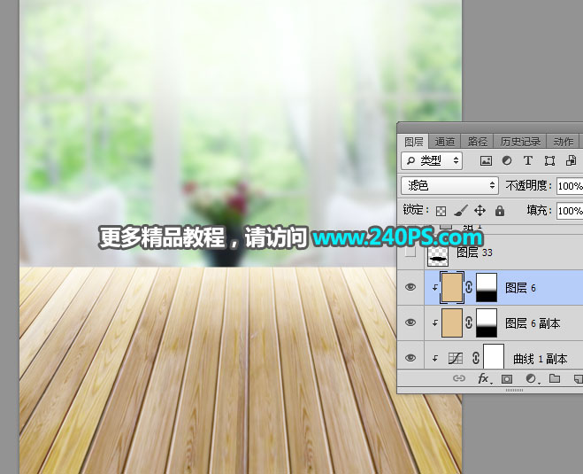Image resolution: width=583 pixels, height=474 pixels.
Task: Open the layer style fx menu
Action: pos(484,378)
